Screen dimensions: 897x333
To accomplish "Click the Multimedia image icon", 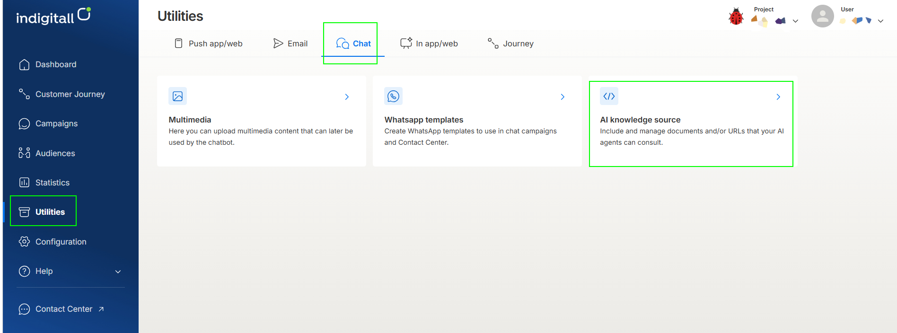I will [177, 96].
